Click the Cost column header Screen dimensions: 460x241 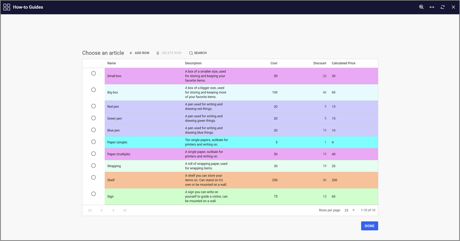[x=274, y=63]
